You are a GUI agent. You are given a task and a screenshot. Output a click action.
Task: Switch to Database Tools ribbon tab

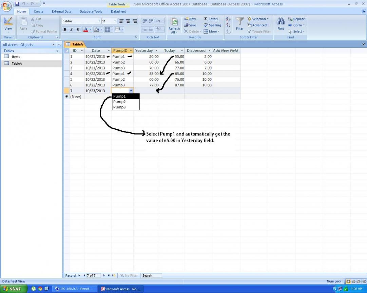point(91,12)
